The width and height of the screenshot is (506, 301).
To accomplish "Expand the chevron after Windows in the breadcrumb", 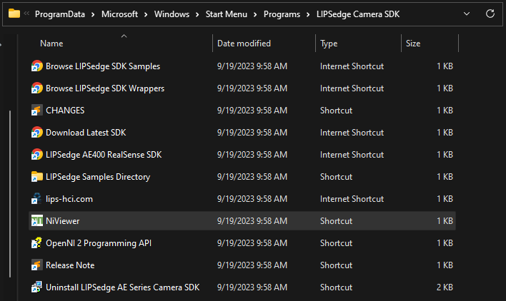I will tap(197, 14).
